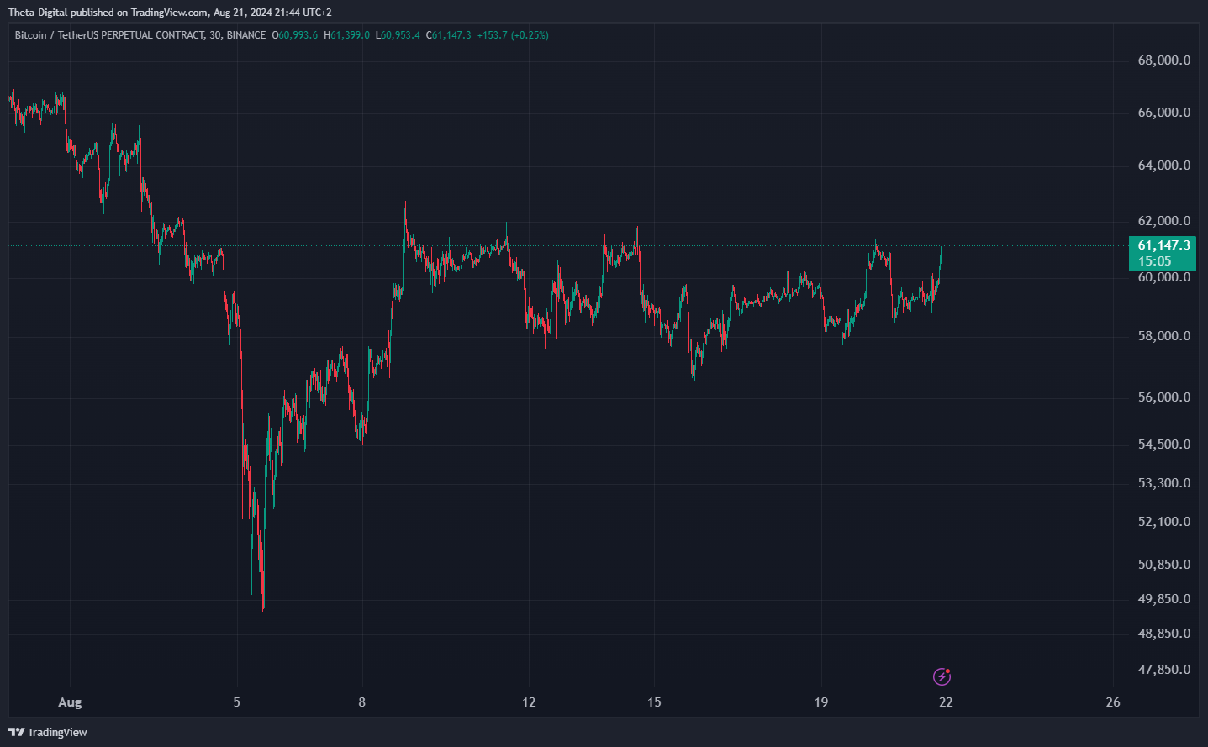
Task: Click the date 22 on time axis
Action: (946, 702)
